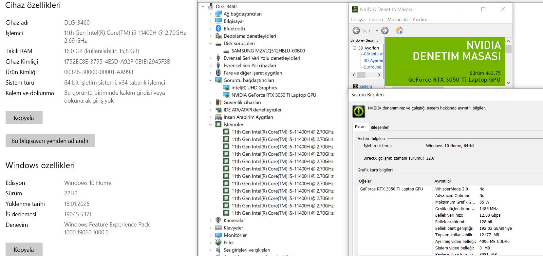Select NVIDIA GeForce RTX 3050 Ti tree item
543x256 pixels.
click(273, 95)
